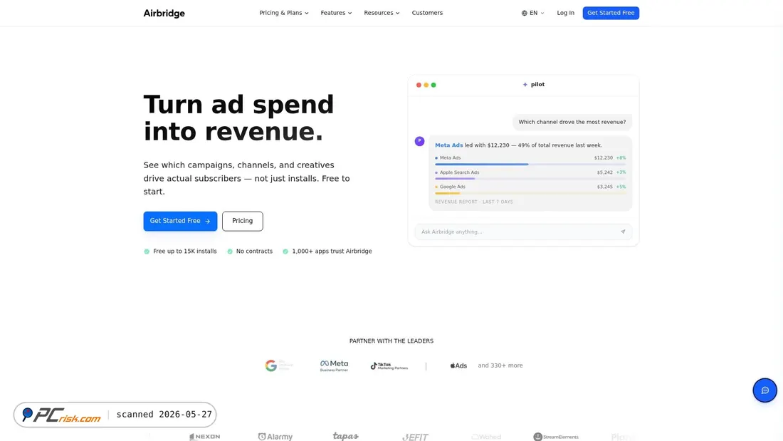Click the pilot sparkle icon

point(525,85)
